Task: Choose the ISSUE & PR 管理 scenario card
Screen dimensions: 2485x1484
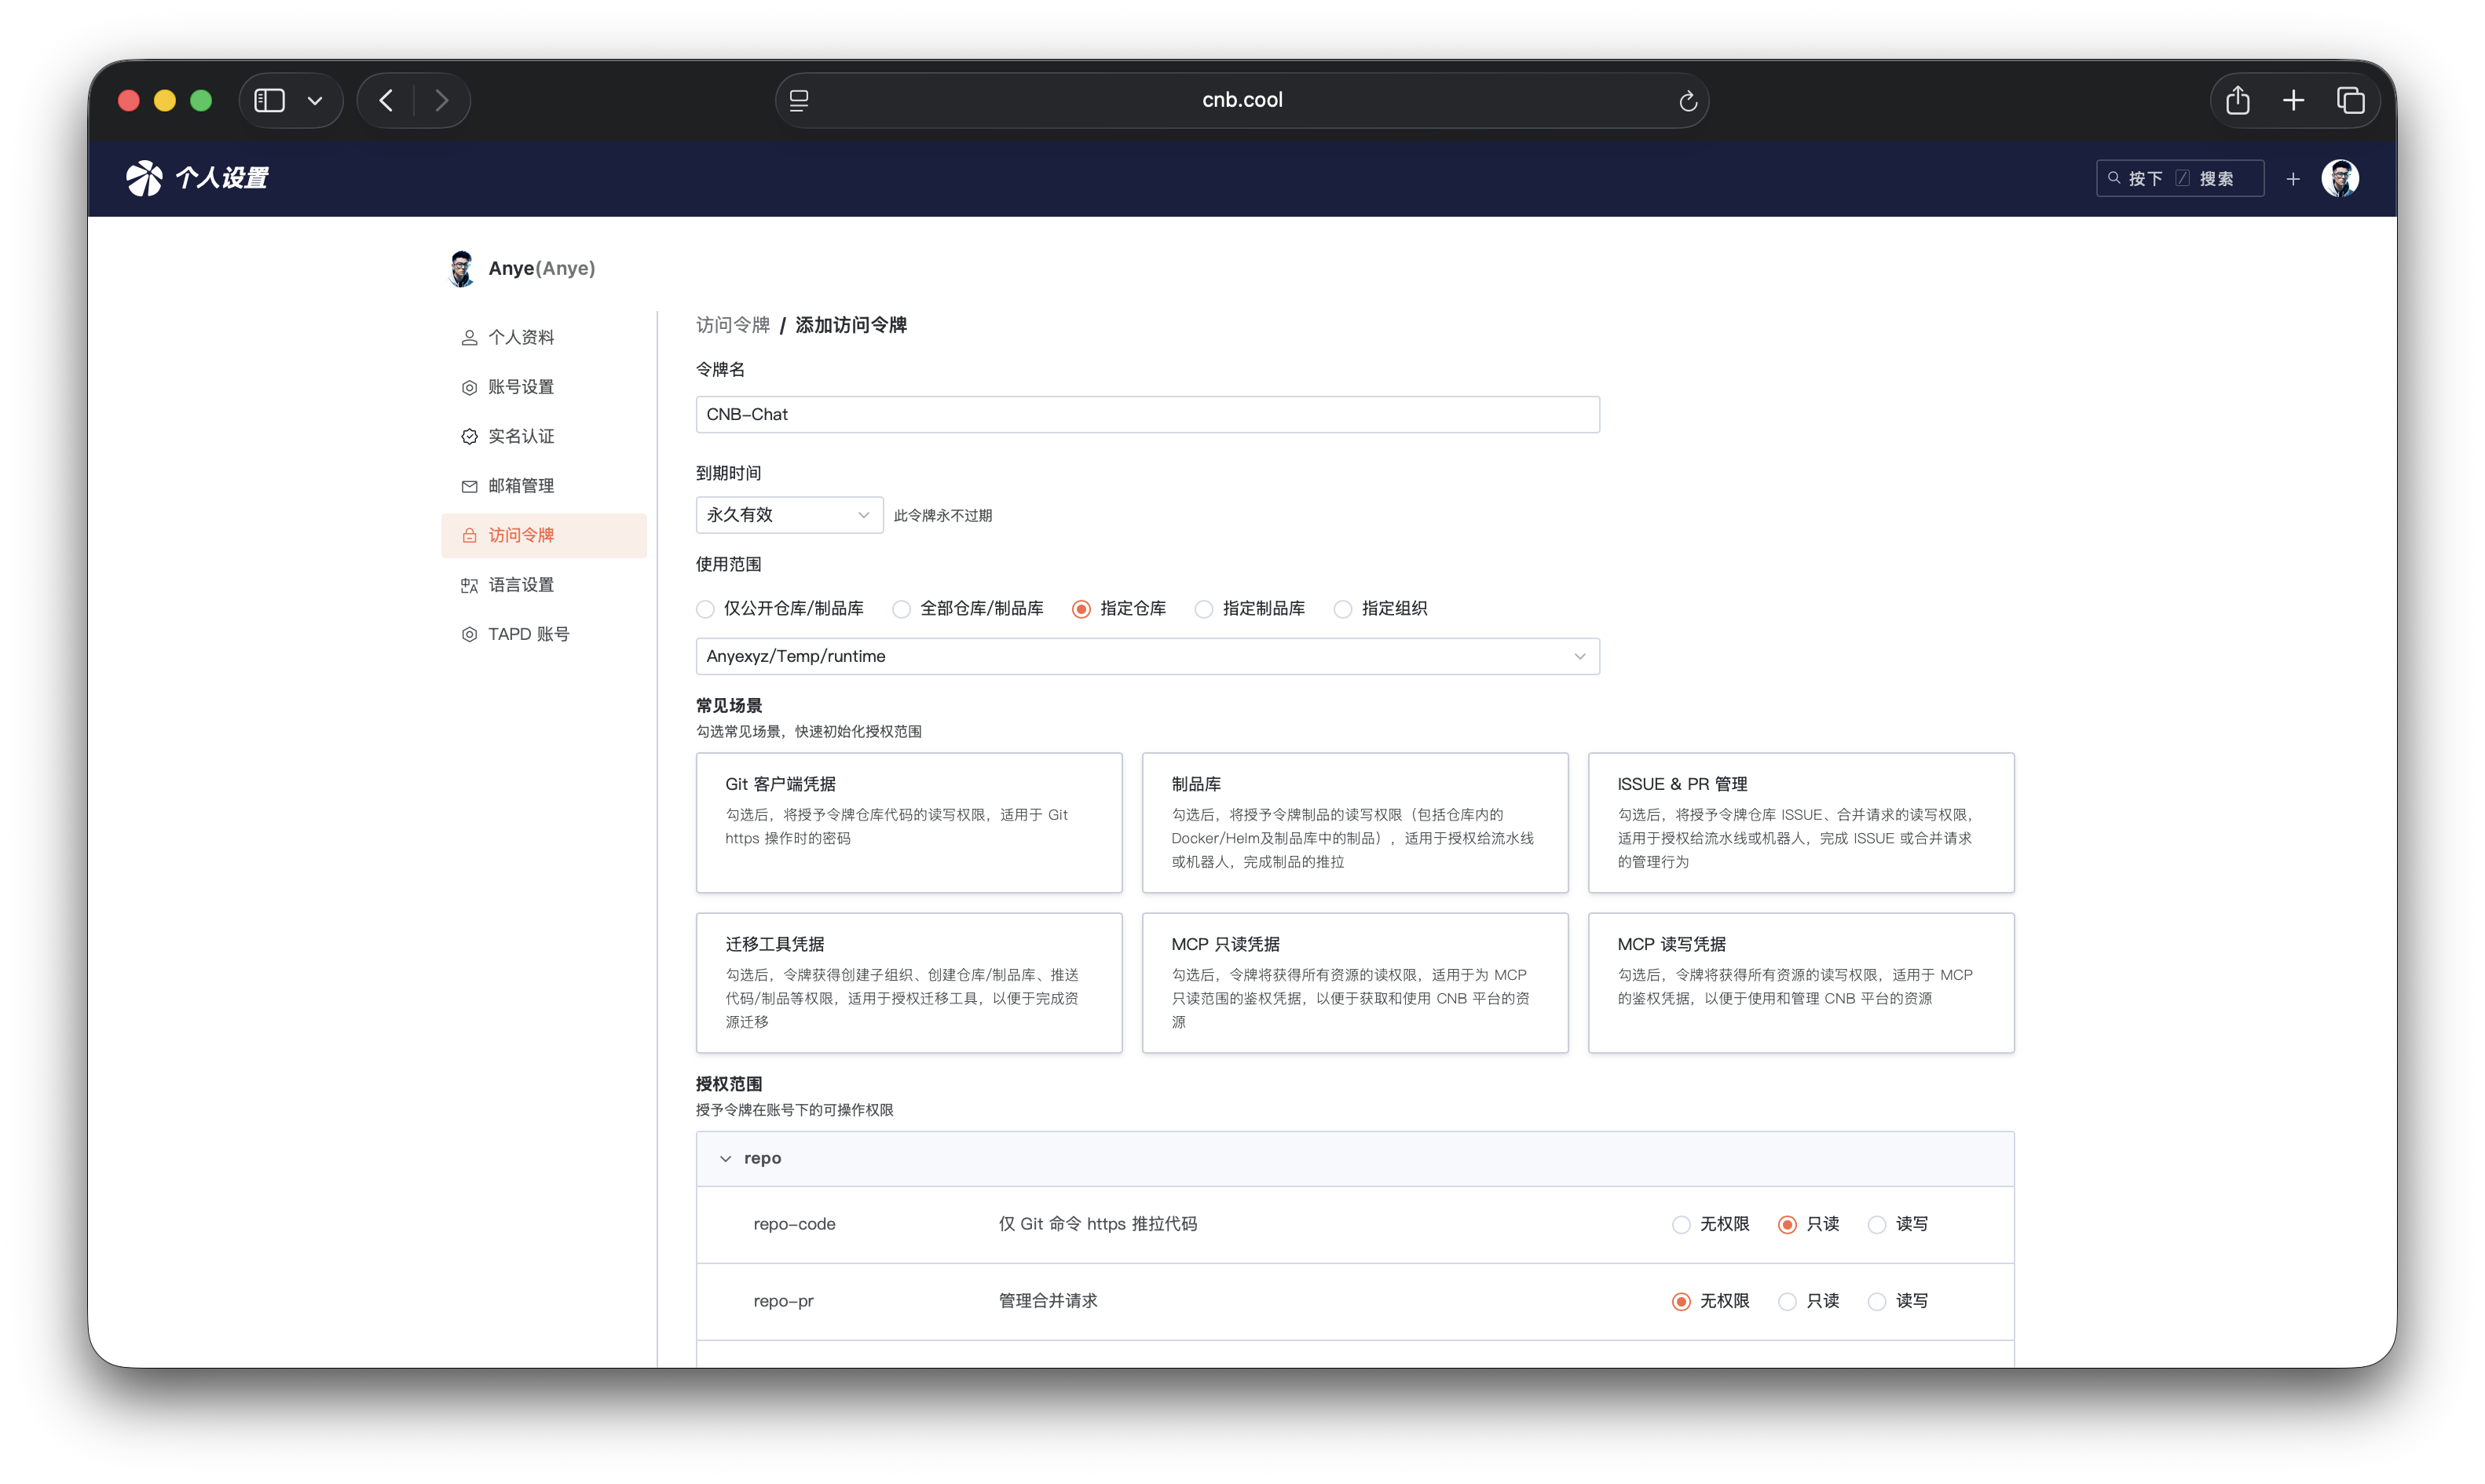Action: point(1801,822)
